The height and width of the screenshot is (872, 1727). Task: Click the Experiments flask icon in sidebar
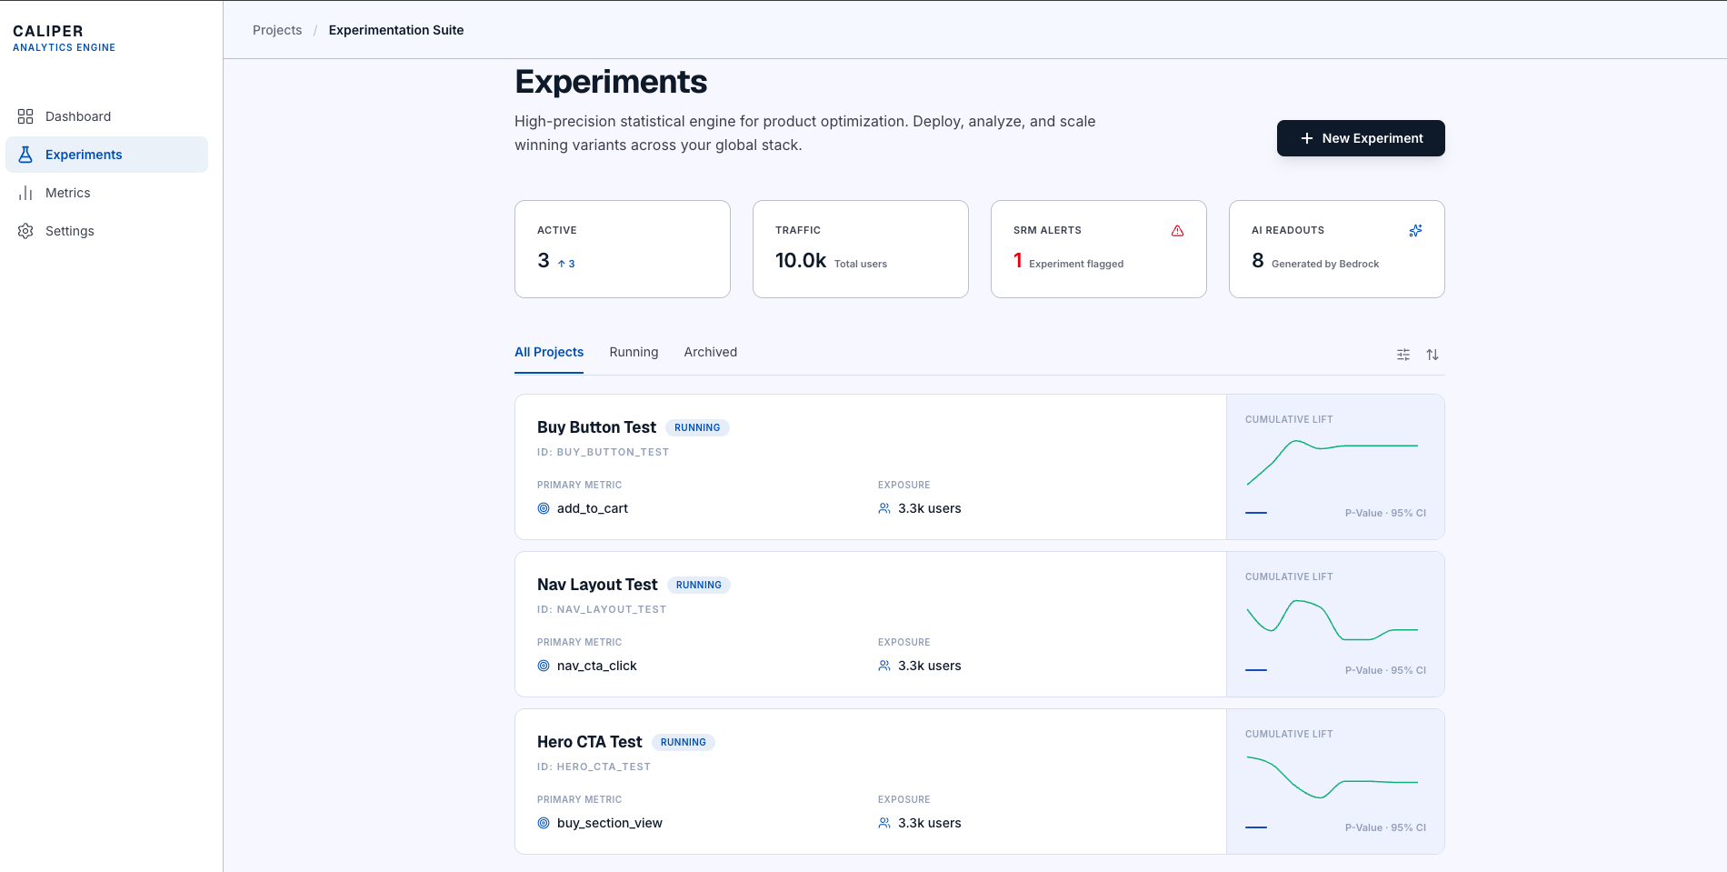pyautogui.click(x=25, y=155)
